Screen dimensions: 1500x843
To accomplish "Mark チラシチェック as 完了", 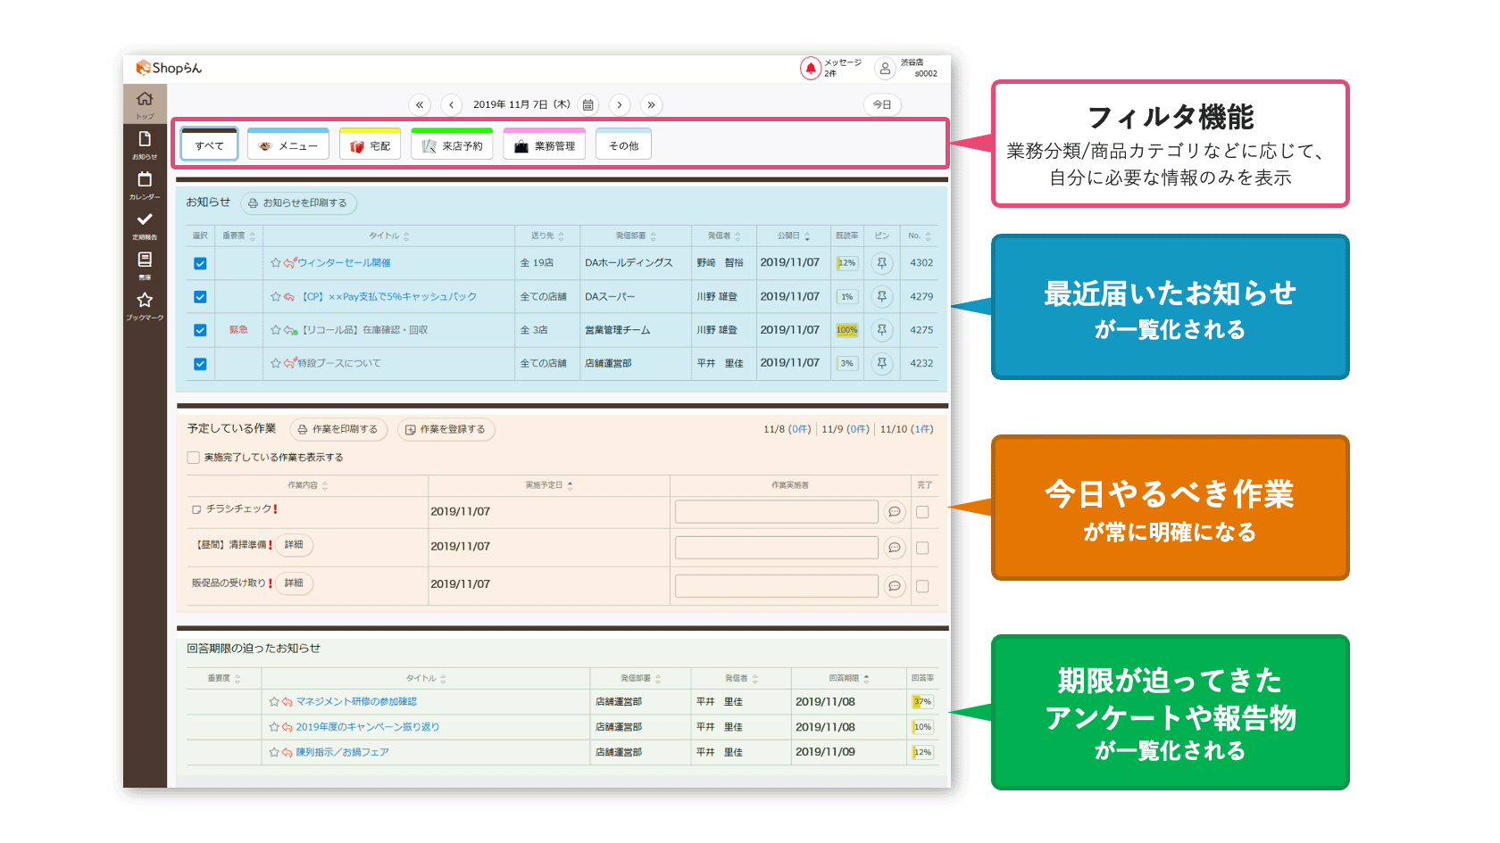I will point(923,511).
